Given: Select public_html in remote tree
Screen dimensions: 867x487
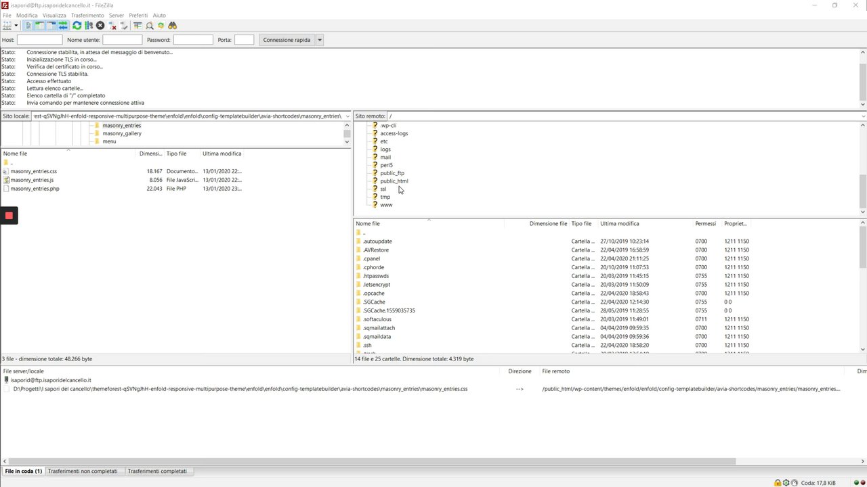Looking at the screenshot, I should pyautogui.click(x=394, y=181).
